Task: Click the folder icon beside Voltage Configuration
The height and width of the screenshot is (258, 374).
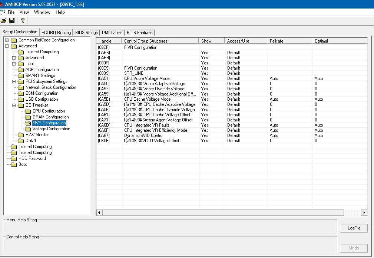Action: pyautogui.click(x=28, y=129)
